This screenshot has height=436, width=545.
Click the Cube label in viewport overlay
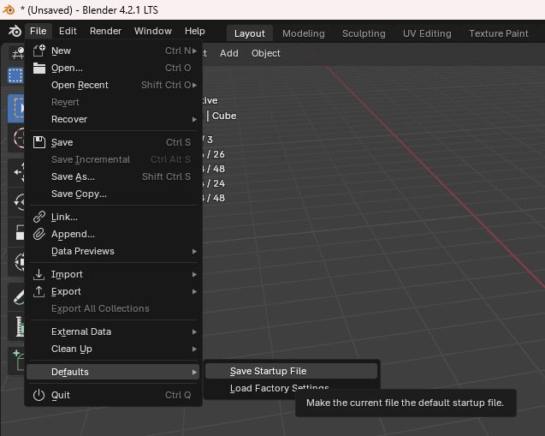[x=224, y=116]
